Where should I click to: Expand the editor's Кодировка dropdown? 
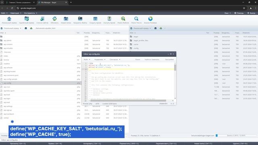pos(100,60)
